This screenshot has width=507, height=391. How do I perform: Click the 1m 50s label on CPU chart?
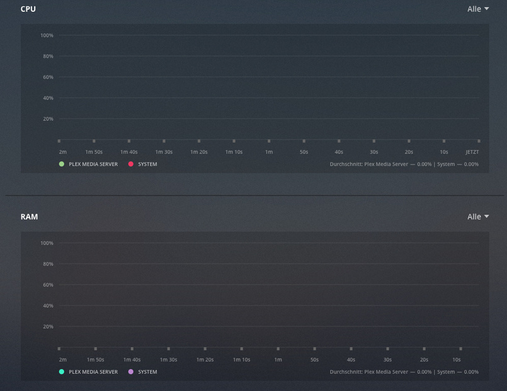click(x=94, y=152)
